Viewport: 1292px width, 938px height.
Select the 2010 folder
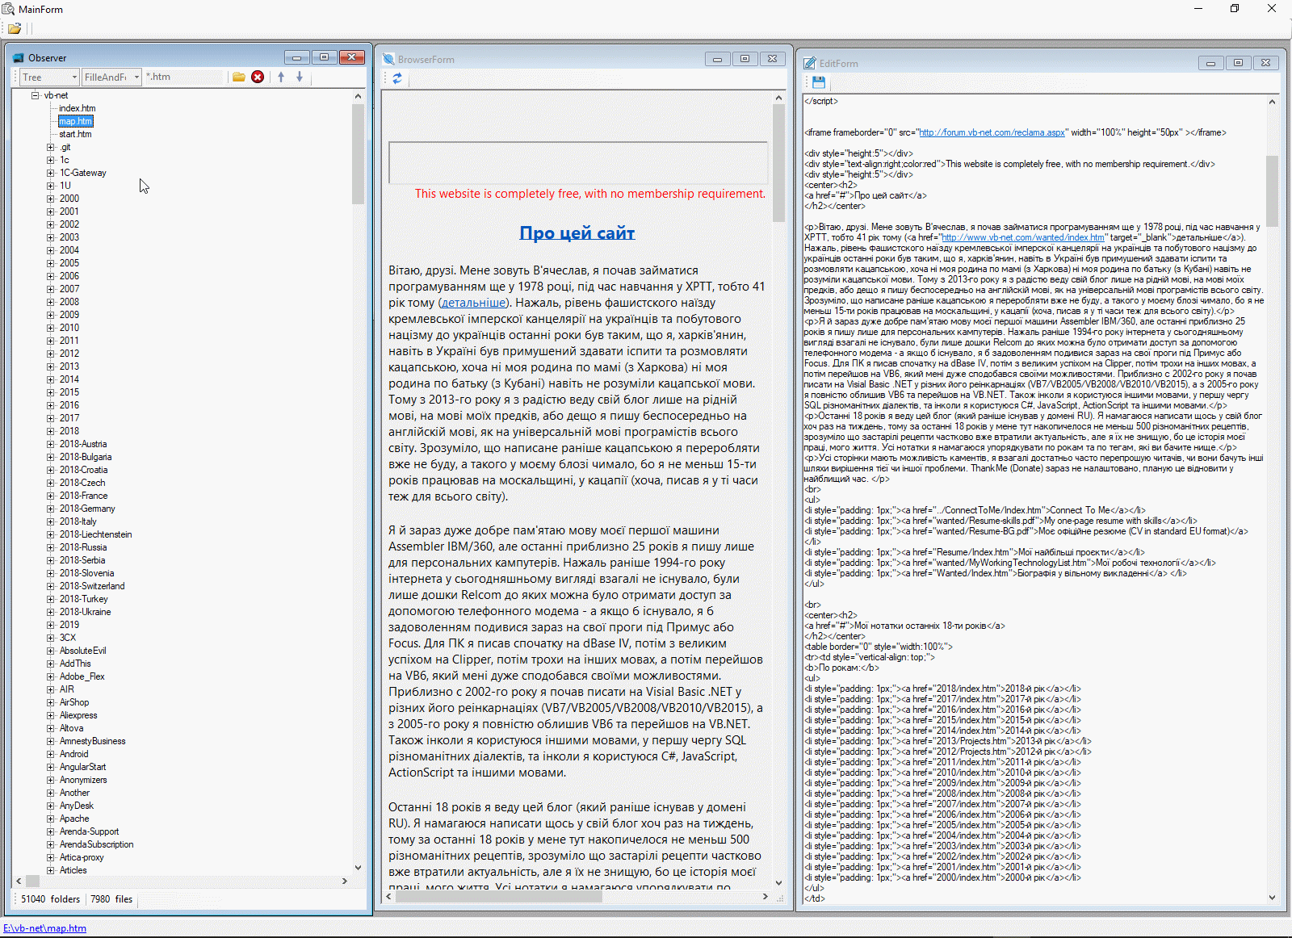69,328
